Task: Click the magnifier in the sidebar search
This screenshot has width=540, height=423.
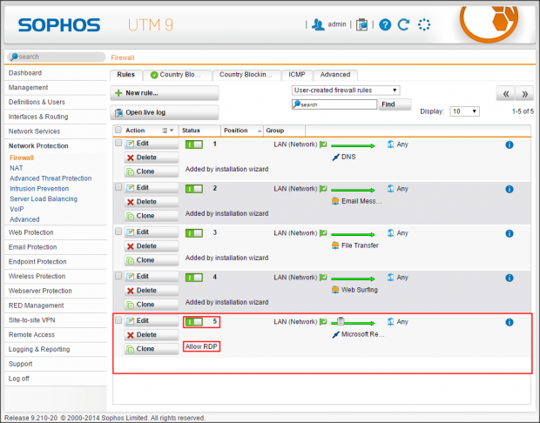Action: coord(14,57)
